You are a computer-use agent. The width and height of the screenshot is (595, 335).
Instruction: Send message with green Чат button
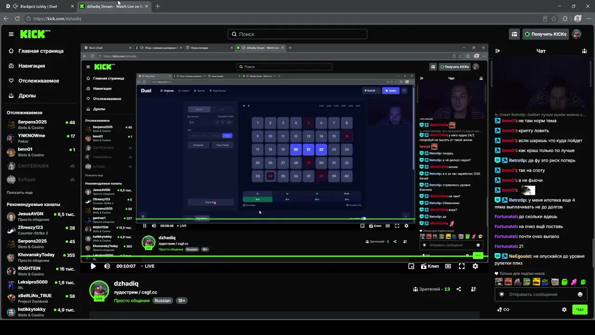point(580,309)
